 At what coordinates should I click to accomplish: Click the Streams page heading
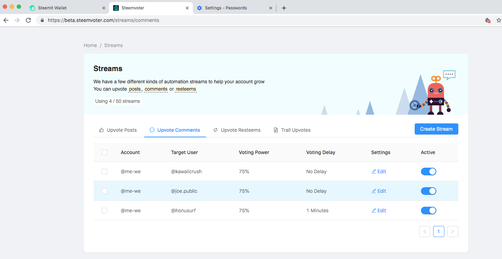pos(108,69)
